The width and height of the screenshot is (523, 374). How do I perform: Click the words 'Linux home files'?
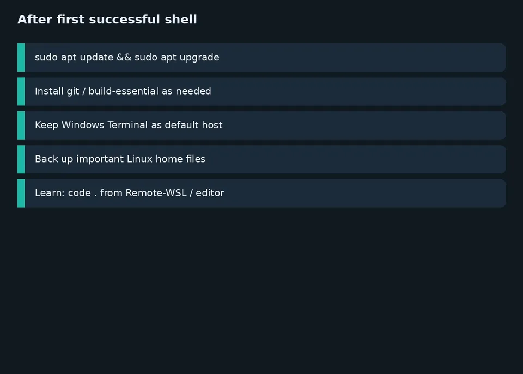click(166, 159)
